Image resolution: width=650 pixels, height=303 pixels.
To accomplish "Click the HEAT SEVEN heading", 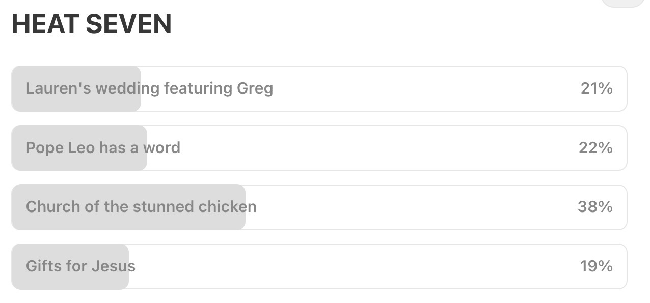I will tap(92, 24).
